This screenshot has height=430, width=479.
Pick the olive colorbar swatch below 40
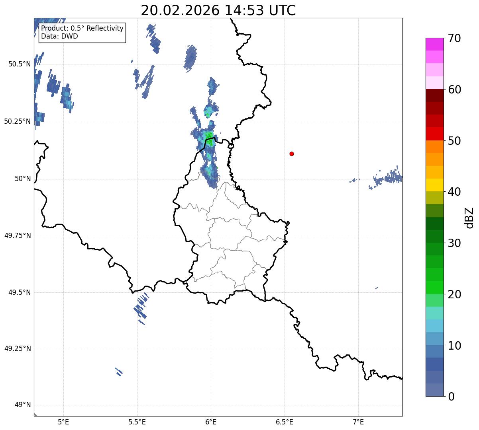point(435,198)
